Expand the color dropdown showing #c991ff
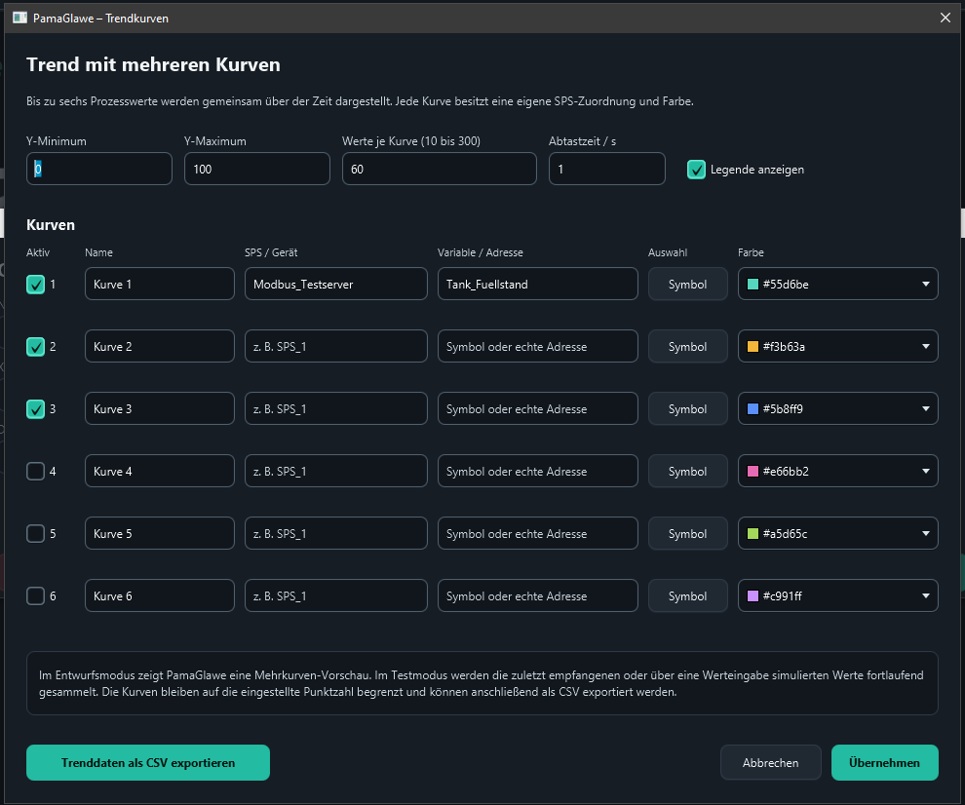Screen dimensions: 965x805 coord(837,595)
